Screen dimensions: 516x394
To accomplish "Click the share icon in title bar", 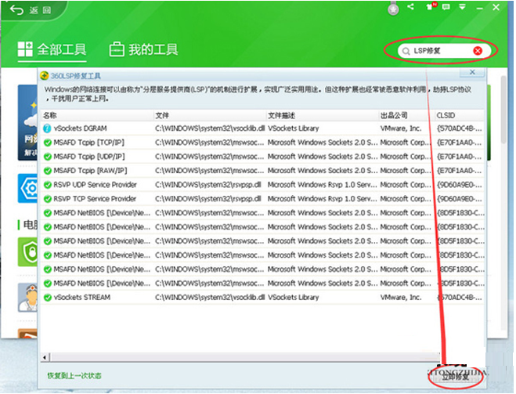I will point(410,6).
